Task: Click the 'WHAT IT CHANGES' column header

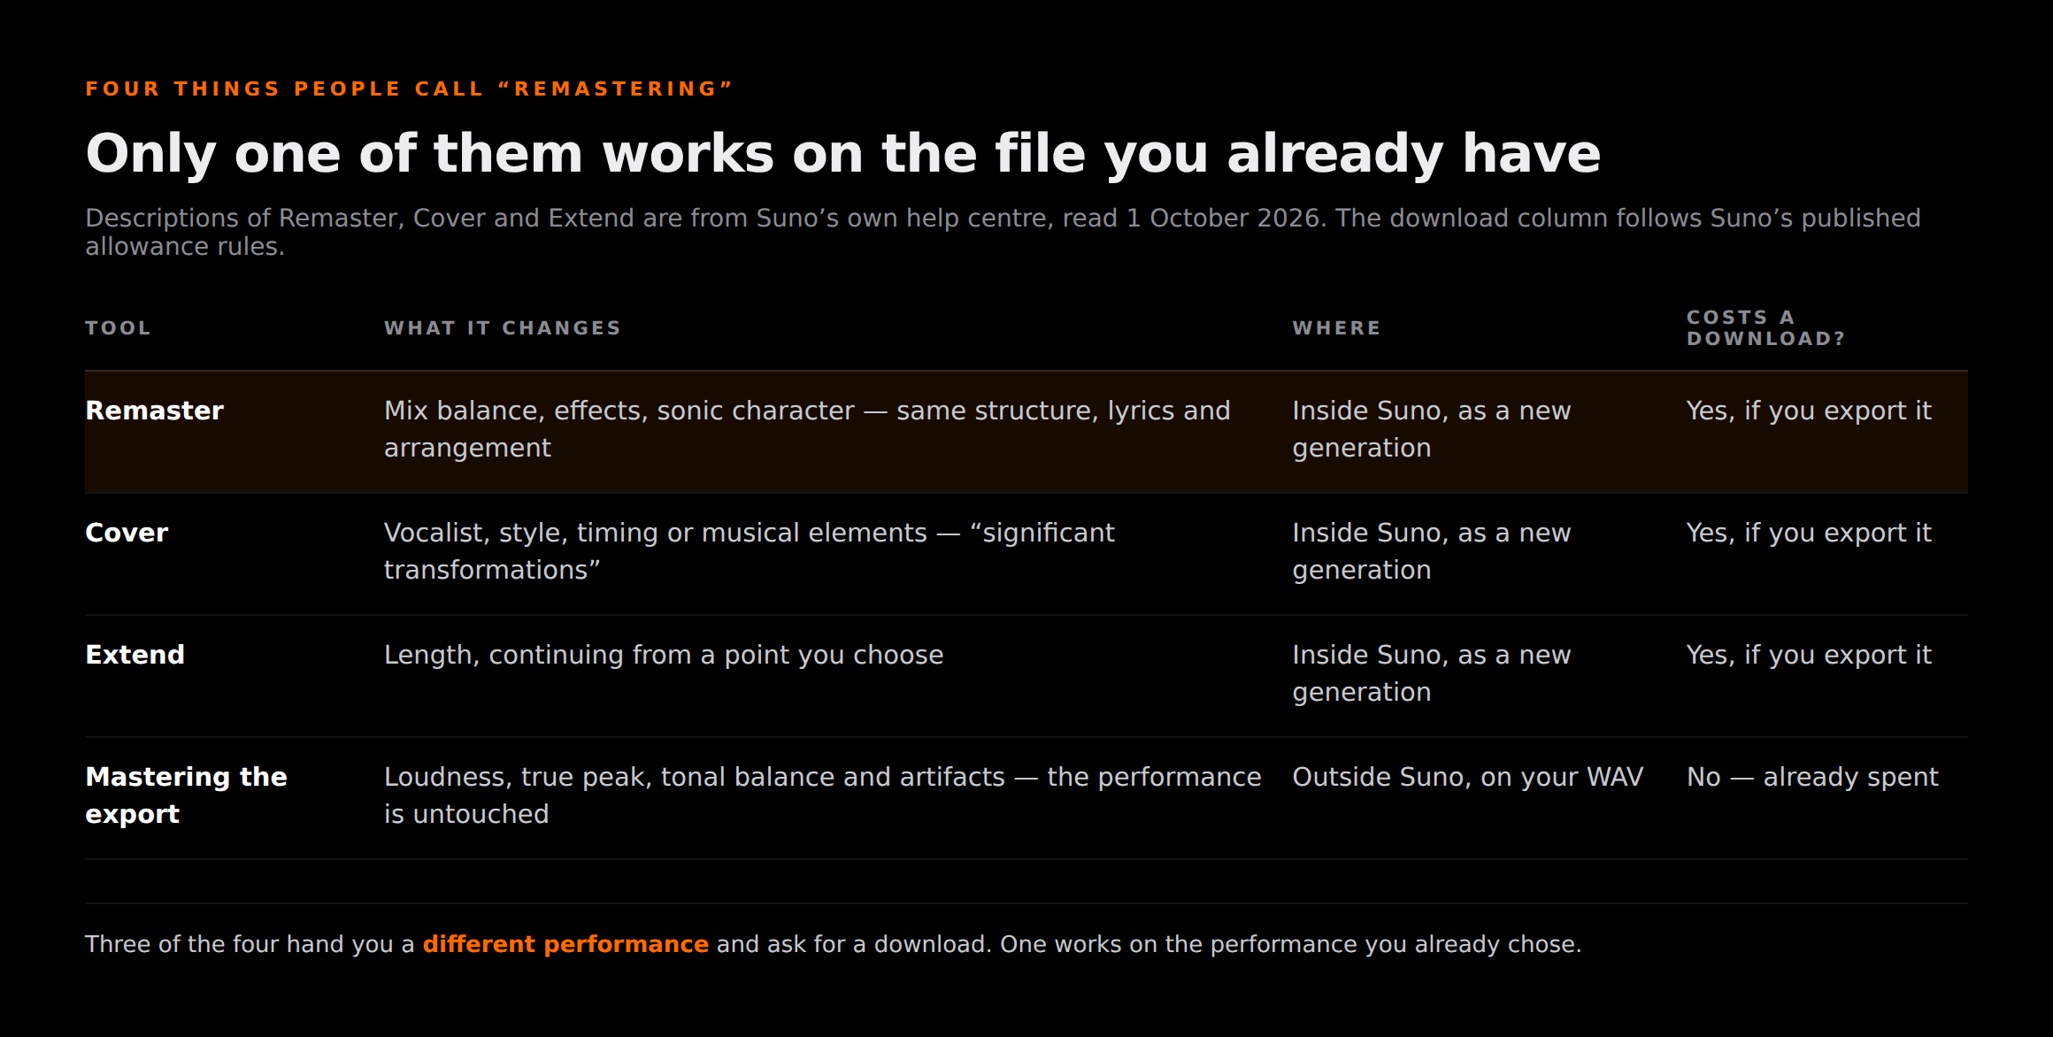Action: pos(503,328)
